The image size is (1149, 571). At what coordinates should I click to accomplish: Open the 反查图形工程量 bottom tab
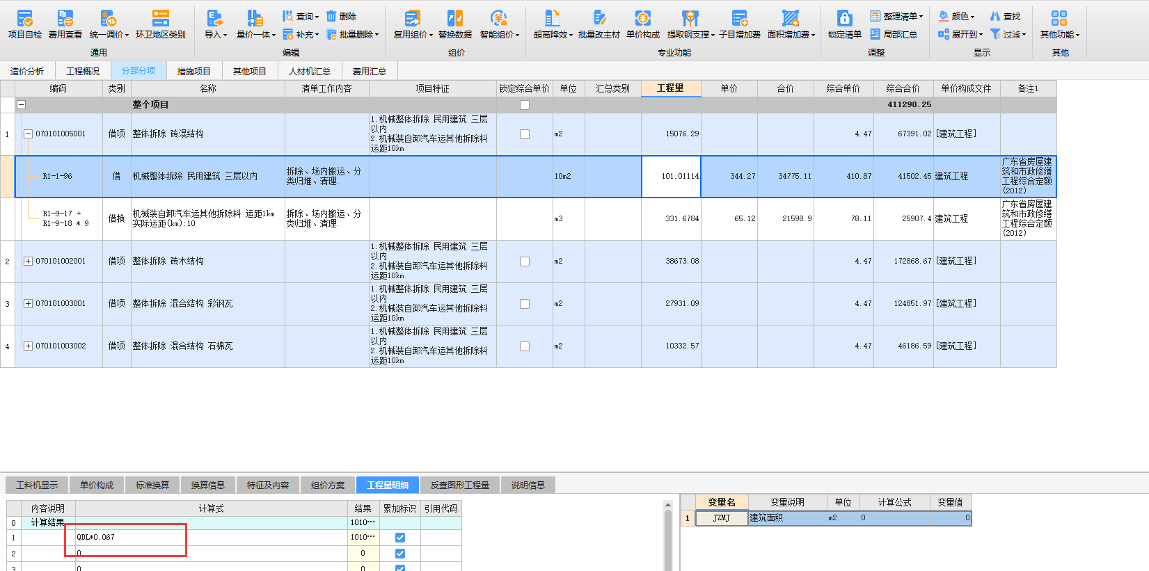[460, 485]
